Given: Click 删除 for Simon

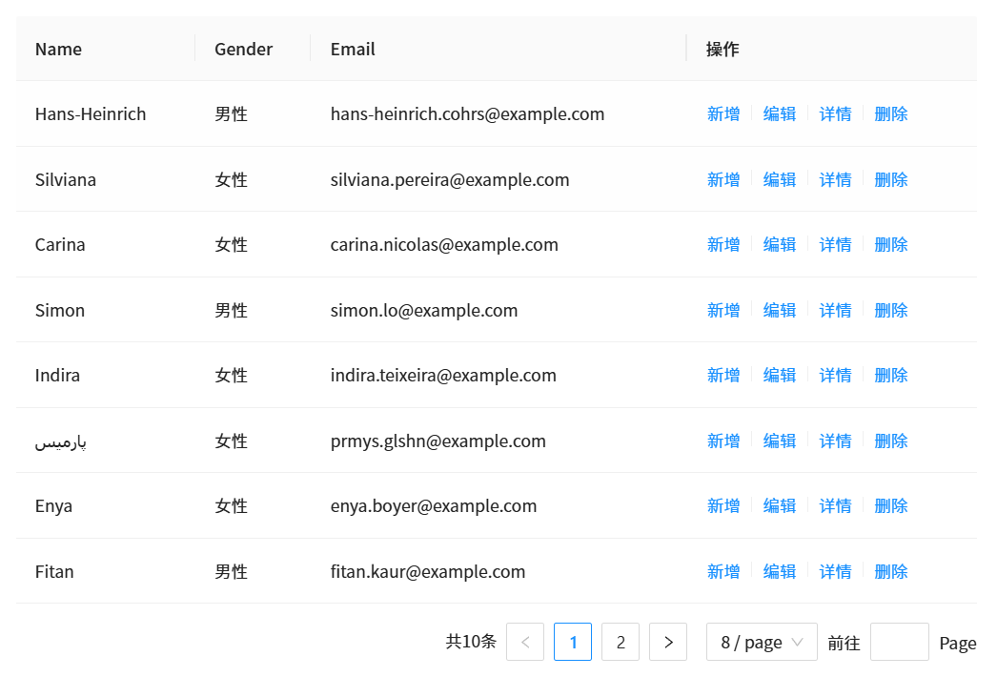Looking at the screenshot, I should (x=890, y=310).
